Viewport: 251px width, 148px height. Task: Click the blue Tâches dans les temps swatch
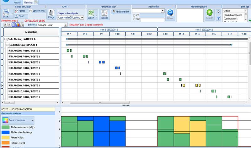tap(6, 133)
